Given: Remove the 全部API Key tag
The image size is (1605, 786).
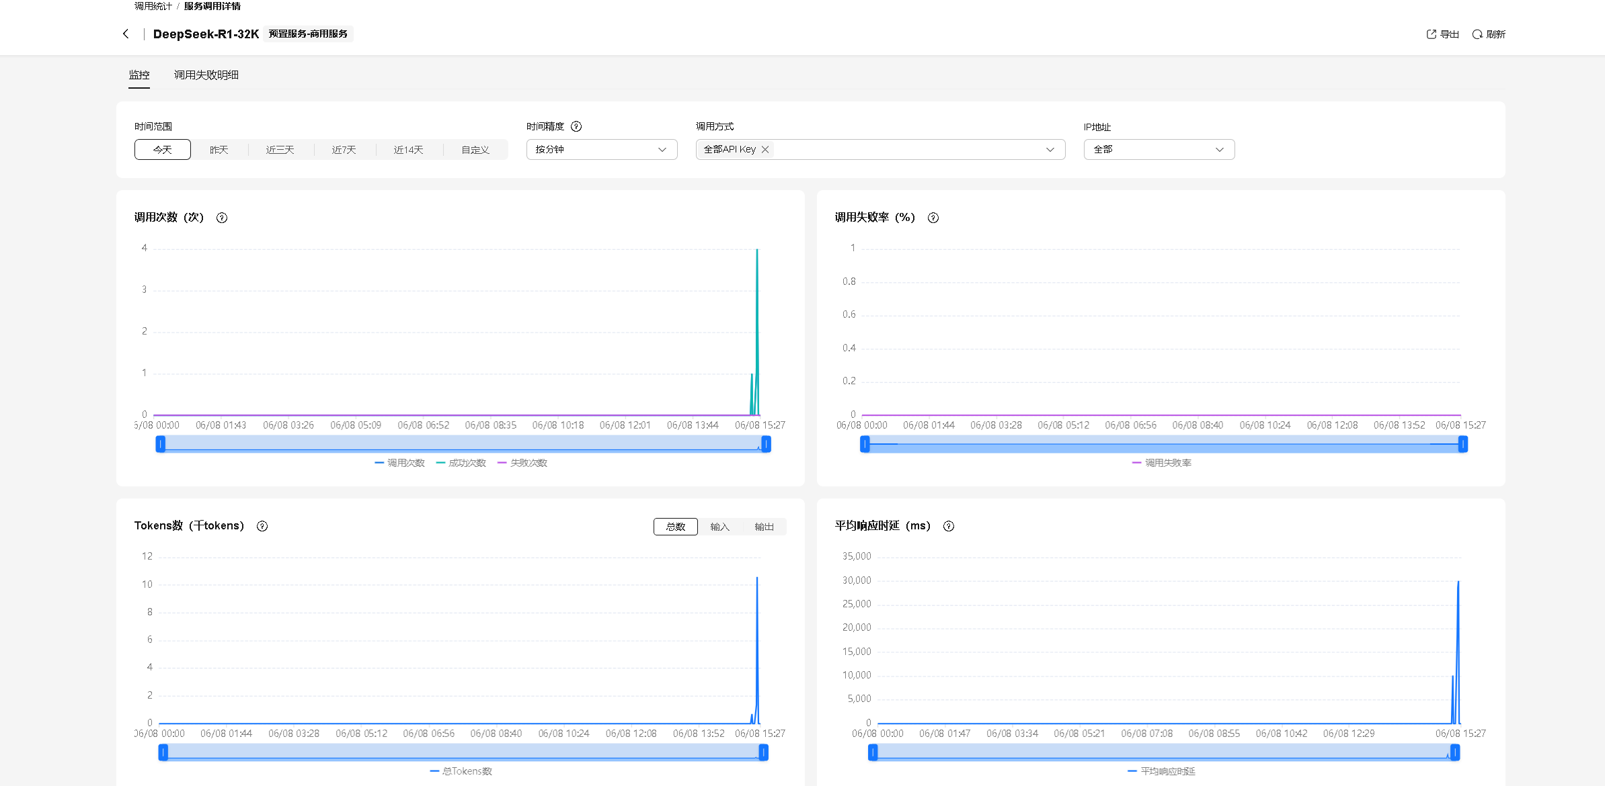Looking at the screenshot, I should pos(765,149).
